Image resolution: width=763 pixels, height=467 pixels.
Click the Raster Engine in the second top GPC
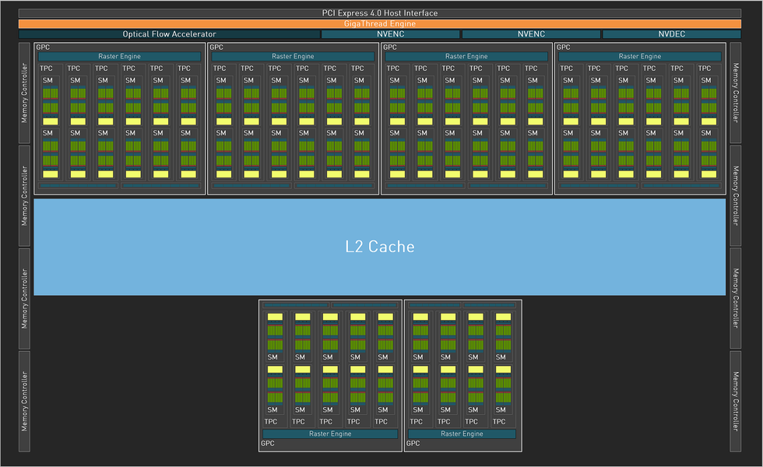(x=293, y=56)
